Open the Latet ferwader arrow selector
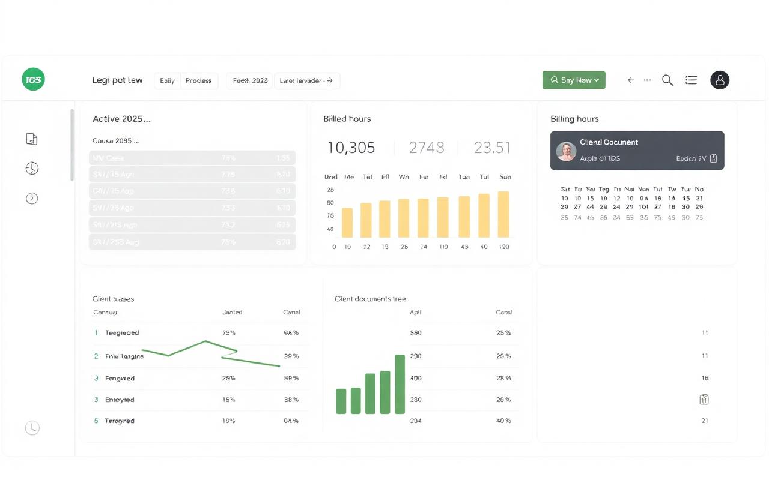Viewport: 769px width, 480px height. [307, 80]
